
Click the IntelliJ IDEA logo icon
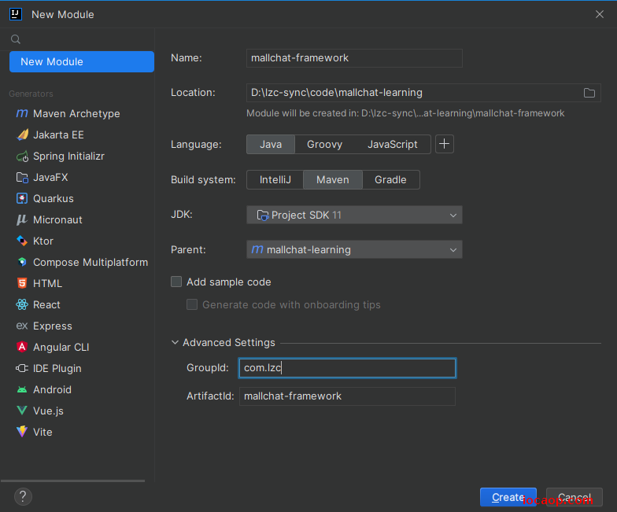pyautogui.click(x=16, y=14)
